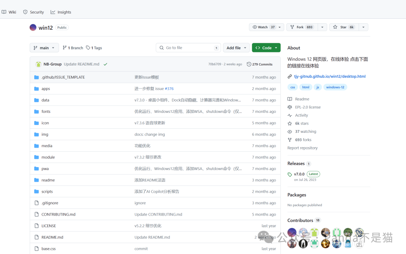Select the js topic tag

pyautogui.click(x=318, y=87)
